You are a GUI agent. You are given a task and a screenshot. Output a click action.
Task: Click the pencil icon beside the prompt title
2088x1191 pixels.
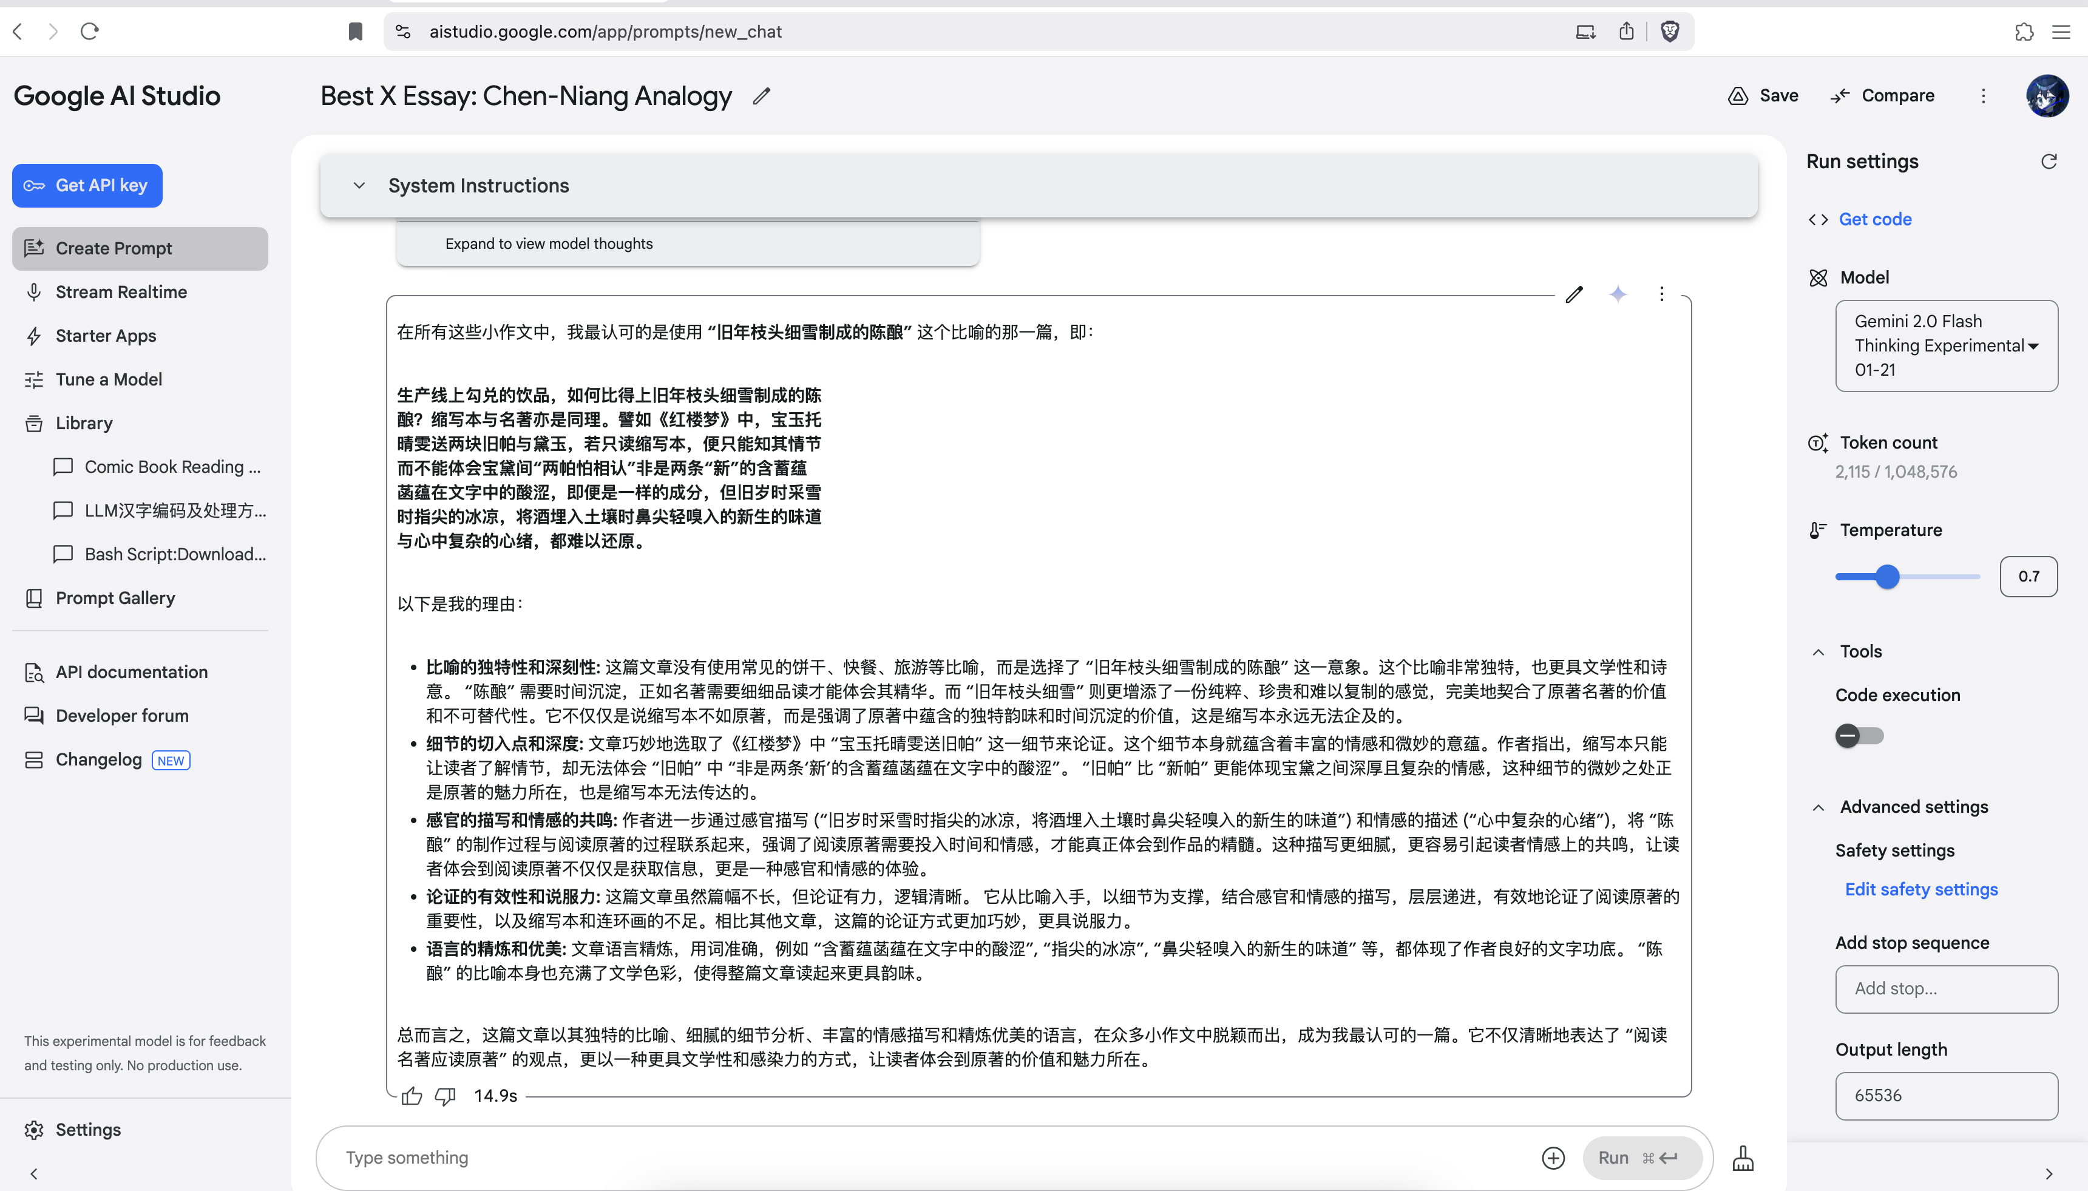point(761,97)
